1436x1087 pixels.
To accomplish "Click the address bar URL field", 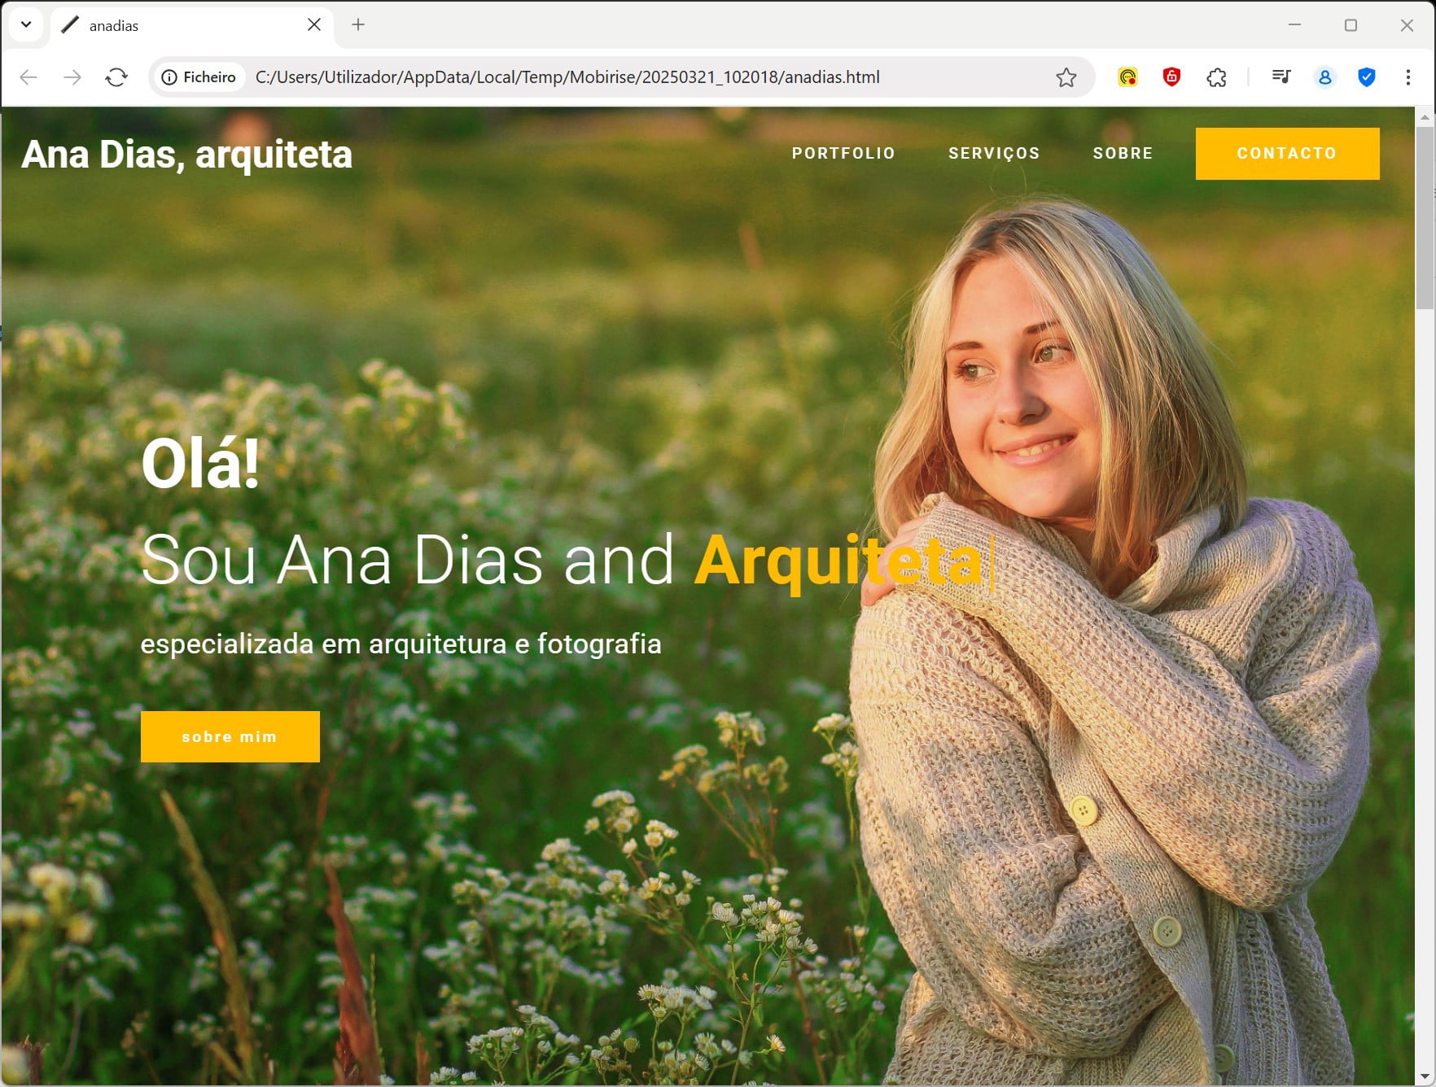I will [x=567, y=77].
